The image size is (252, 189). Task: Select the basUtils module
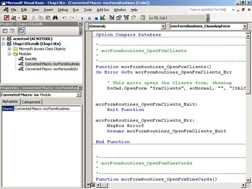coord(31,59)
